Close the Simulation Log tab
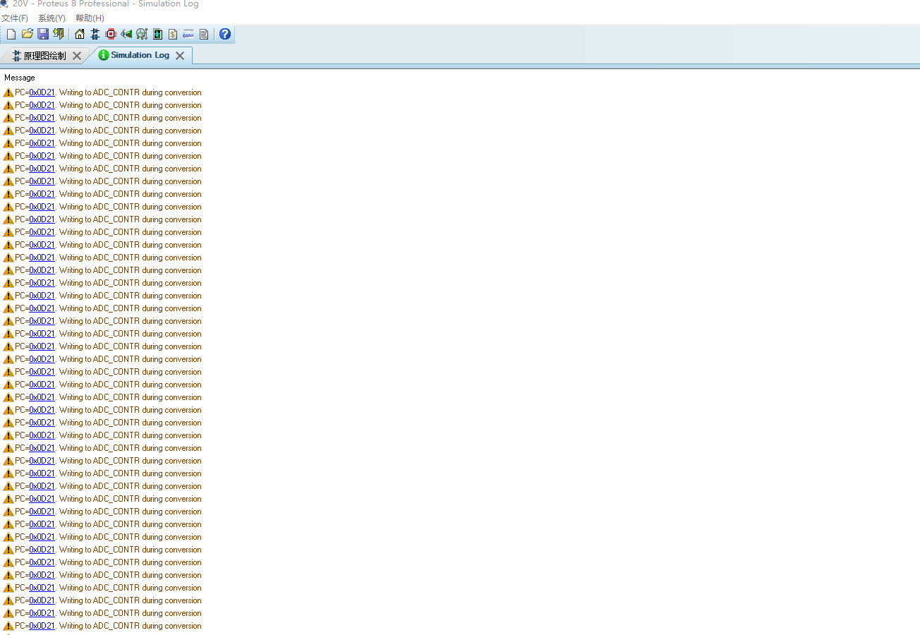This screenshot has height=635, width=920. [180, 56]
